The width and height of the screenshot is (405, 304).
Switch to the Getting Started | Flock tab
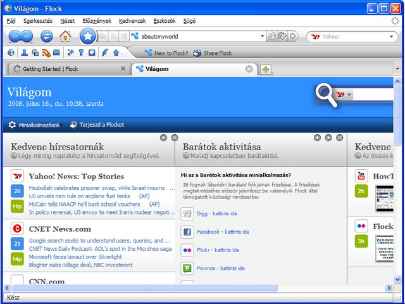(x=70, y=69)
